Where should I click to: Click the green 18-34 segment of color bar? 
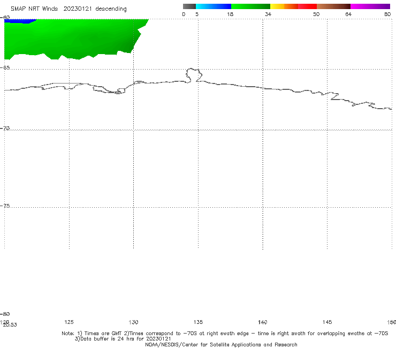[250, 6]
